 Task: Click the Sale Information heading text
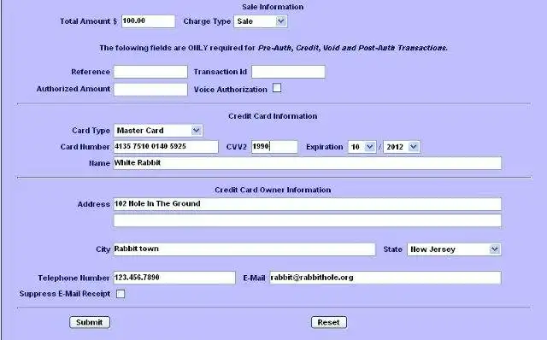click(273, 7)
